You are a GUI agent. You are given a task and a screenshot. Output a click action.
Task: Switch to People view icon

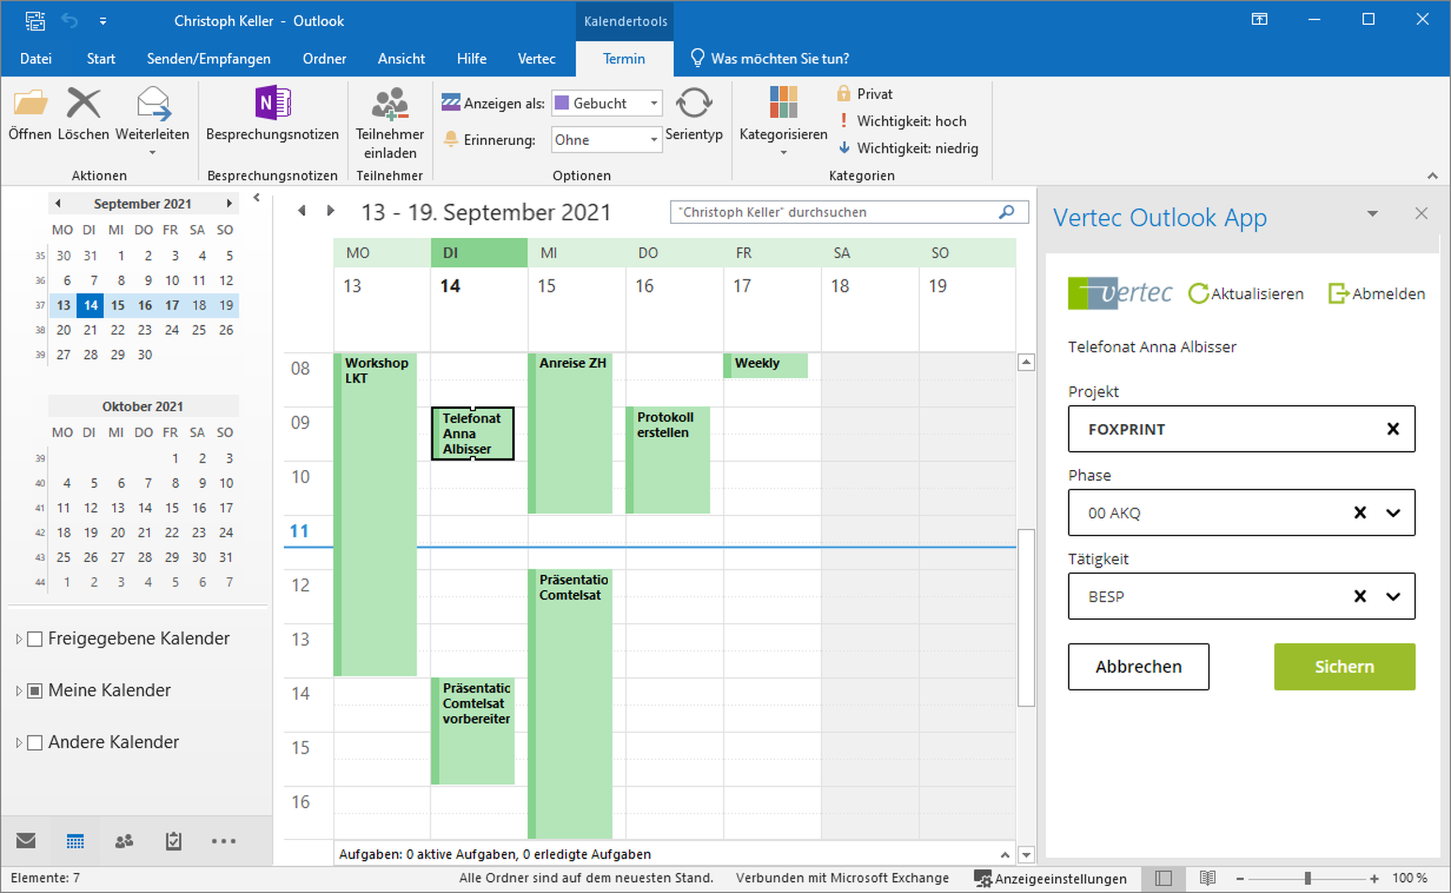click(x=124, y=841)
